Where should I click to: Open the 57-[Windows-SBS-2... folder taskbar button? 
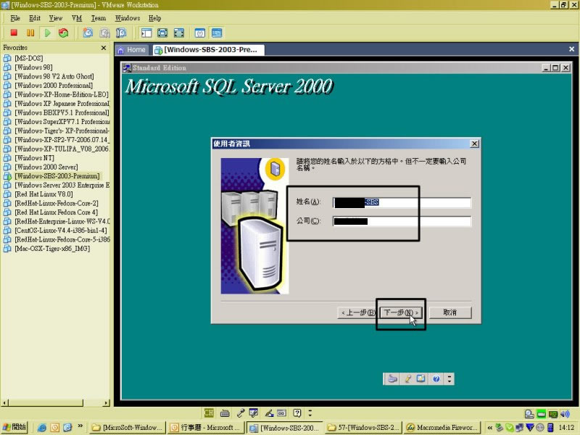[x=364, y=428]
